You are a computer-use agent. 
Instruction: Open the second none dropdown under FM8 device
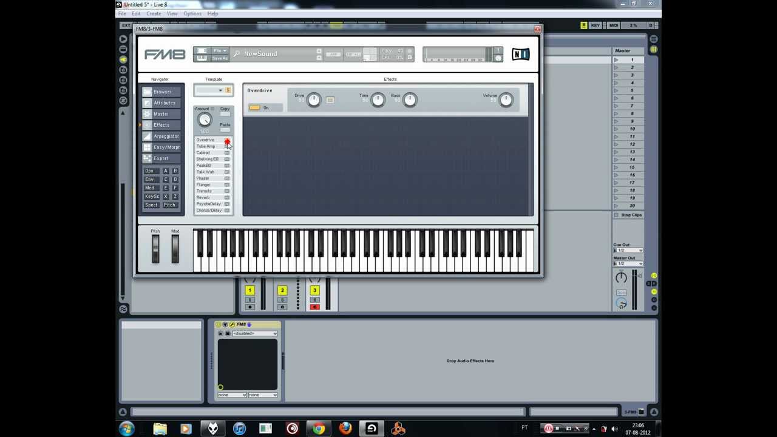pos(263,395)
